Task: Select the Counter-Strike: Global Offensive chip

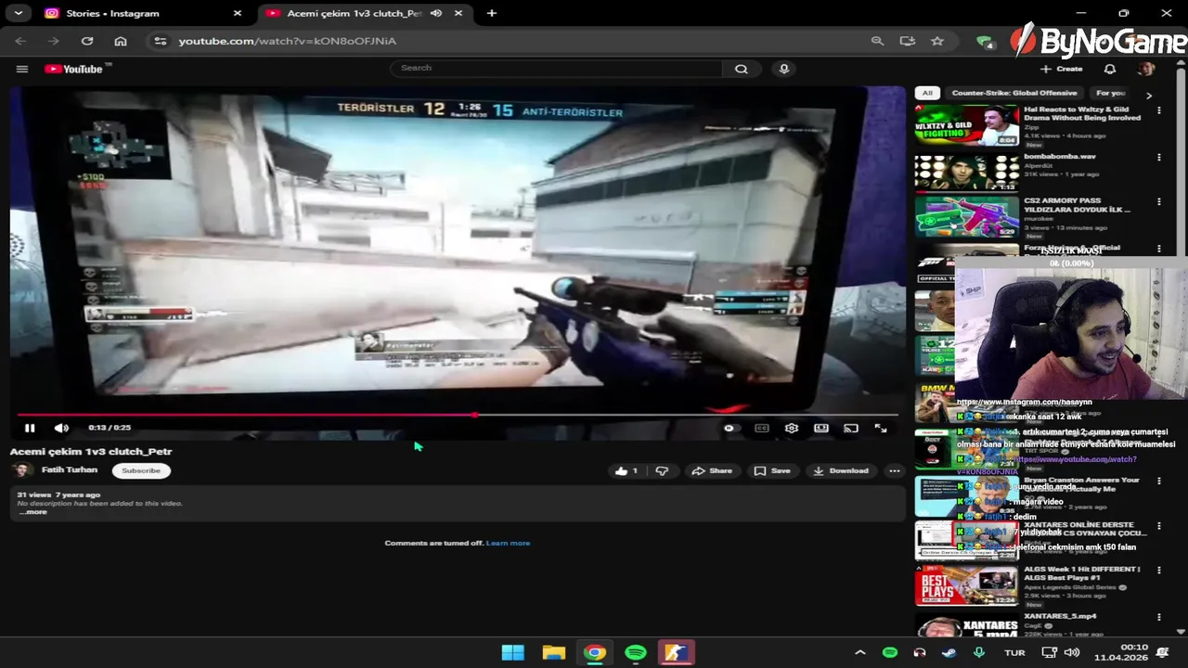Action: click(1014, 93)
